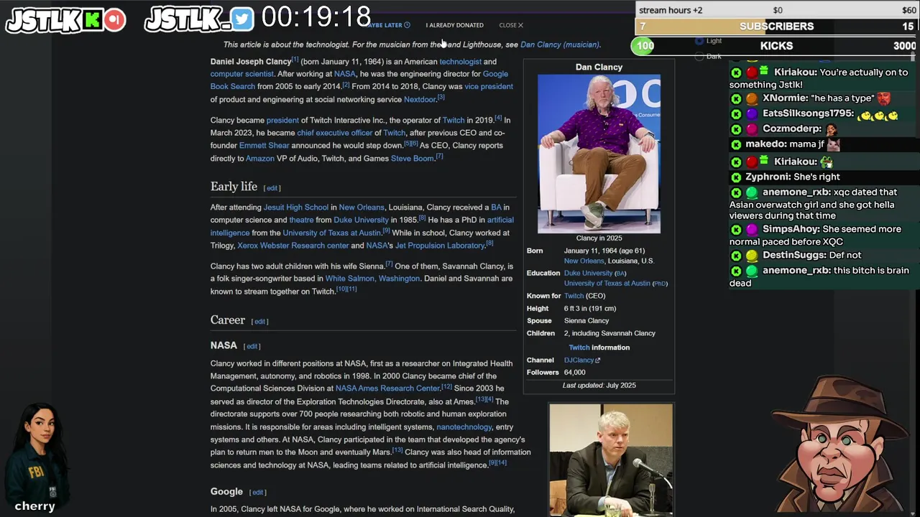Click the 00:19:18 stream timer
The height and width of the screenshot is (517, 920).
click(316, 17)
